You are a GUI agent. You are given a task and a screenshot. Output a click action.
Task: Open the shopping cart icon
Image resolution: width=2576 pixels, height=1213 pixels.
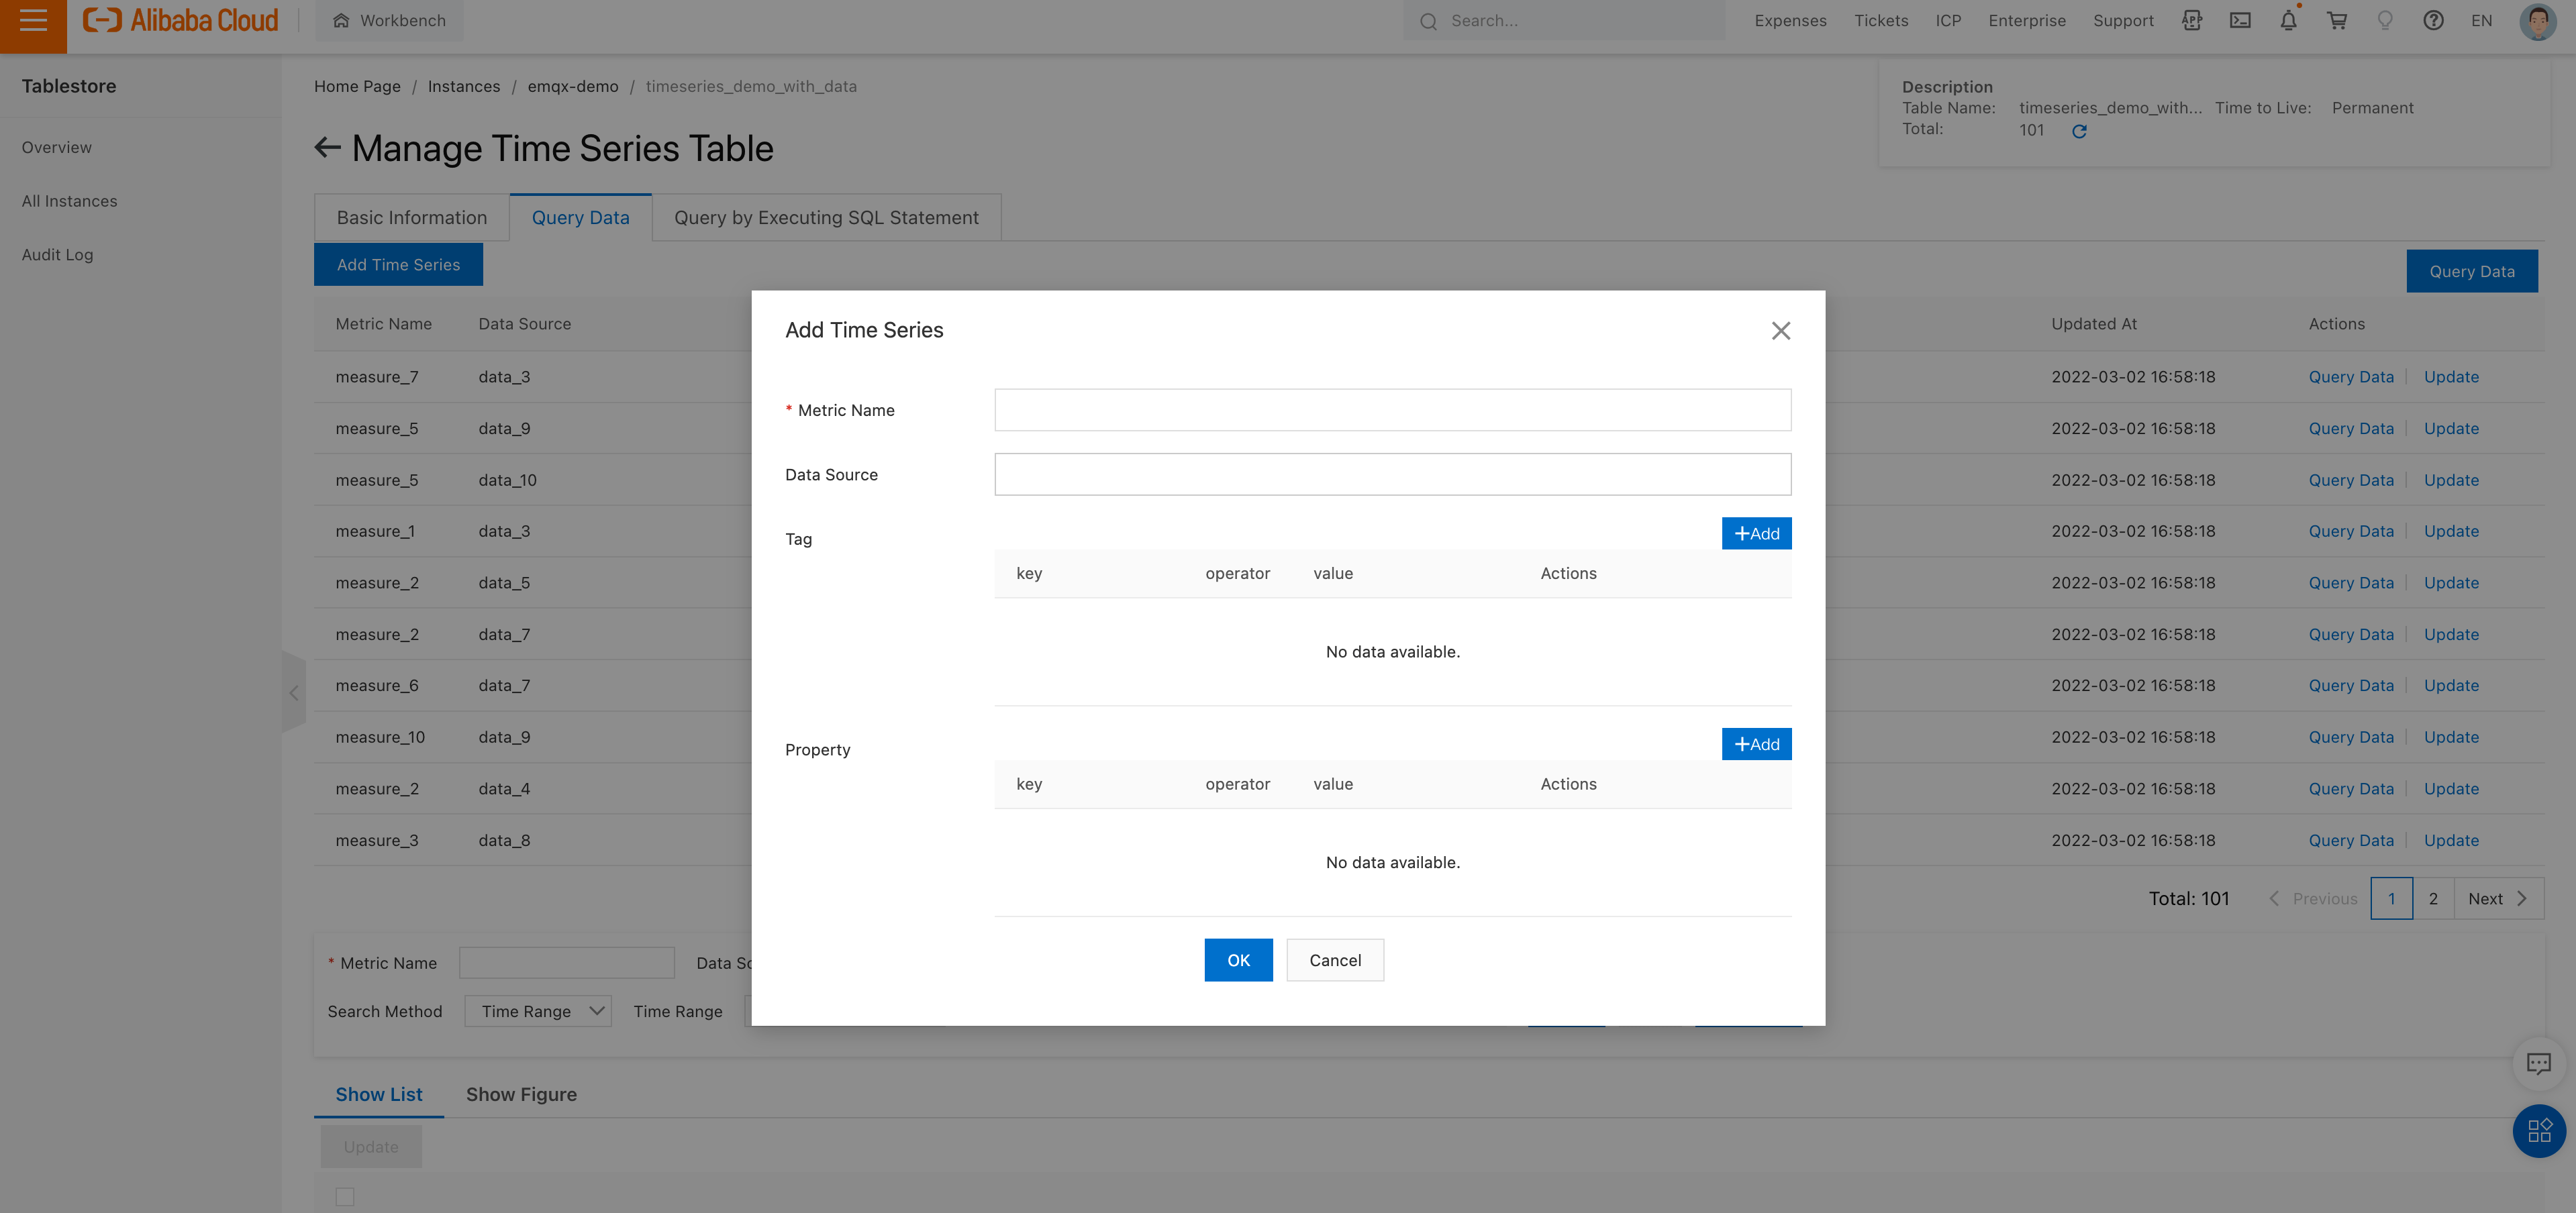pyautogui.click(x=2337, y=21)
